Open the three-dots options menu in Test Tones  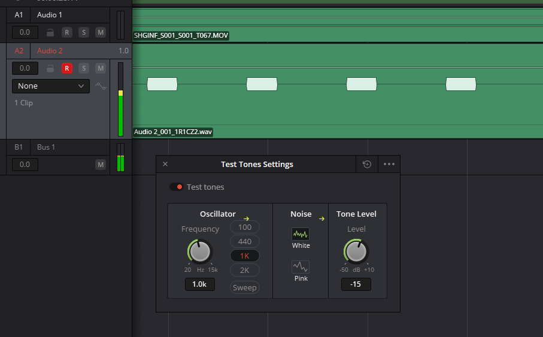[x=389, y=164]
